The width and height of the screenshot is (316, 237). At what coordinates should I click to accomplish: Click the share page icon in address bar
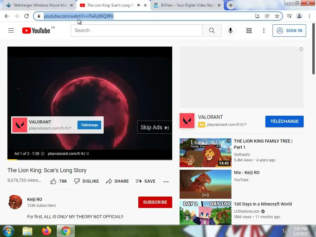267,16
